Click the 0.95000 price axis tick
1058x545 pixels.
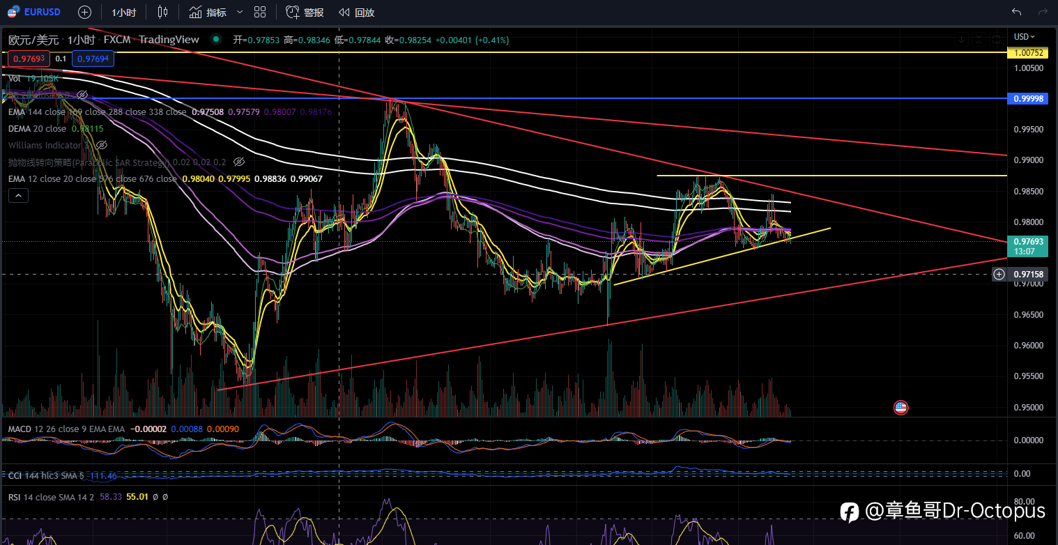pos(1028,408)
